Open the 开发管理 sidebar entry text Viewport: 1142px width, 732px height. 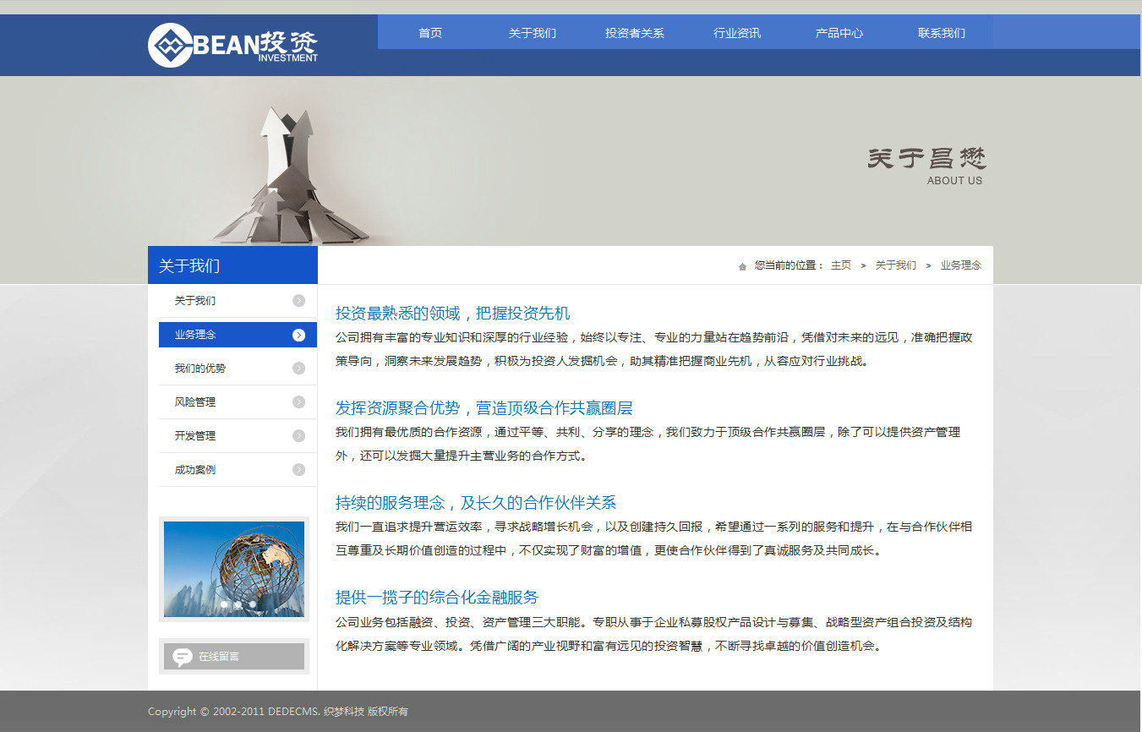click(x=195, y=436)
